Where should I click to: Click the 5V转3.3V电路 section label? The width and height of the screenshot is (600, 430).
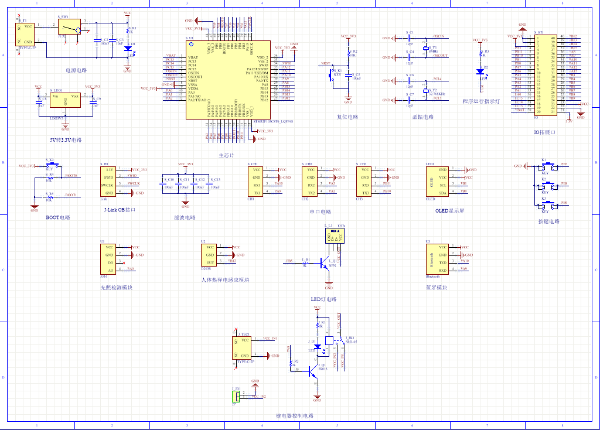coord(66,140)
